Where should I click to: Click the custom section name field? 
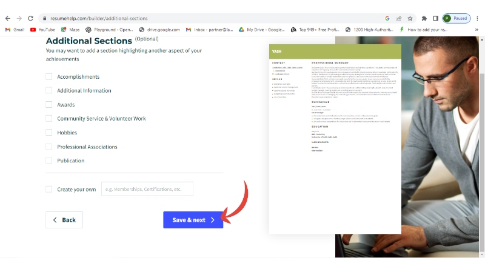click(147, 189)
